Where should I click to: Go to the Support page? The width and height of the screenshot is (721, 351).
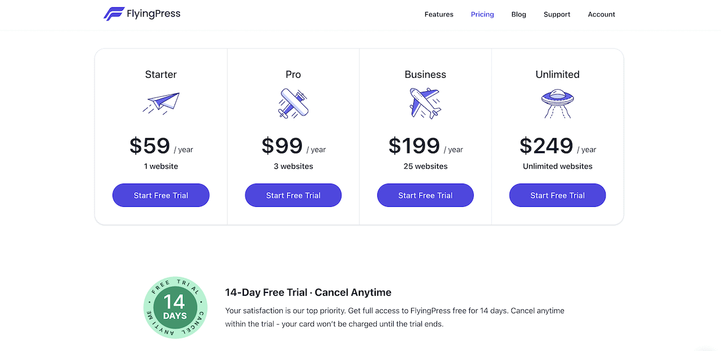pos(557,14)
